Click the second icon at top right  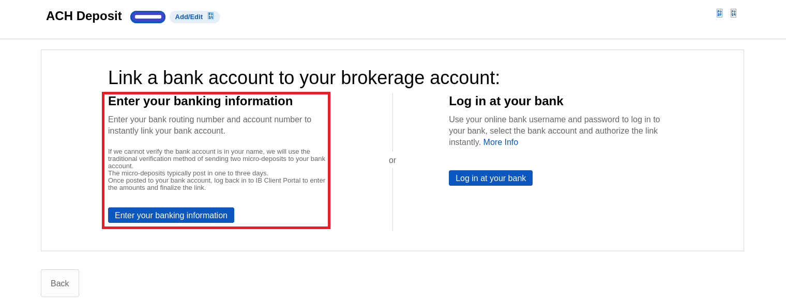tap(733, 13)
